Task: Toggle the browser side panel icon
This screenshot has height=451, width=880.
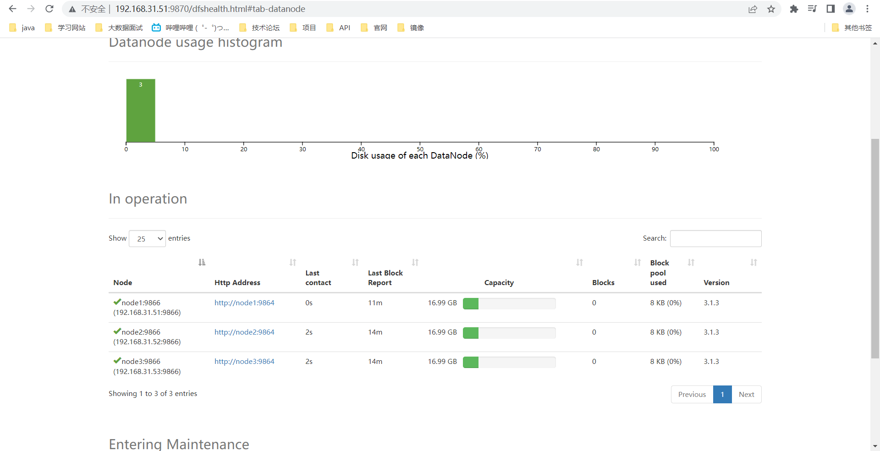Action: (830, 9)
